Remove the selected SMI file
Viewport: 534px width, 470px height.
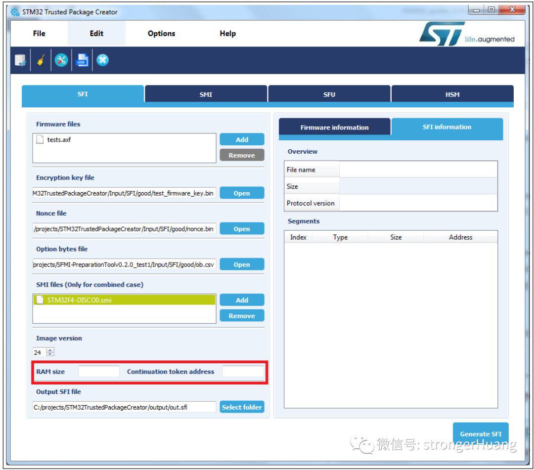(x=242, y=315)
